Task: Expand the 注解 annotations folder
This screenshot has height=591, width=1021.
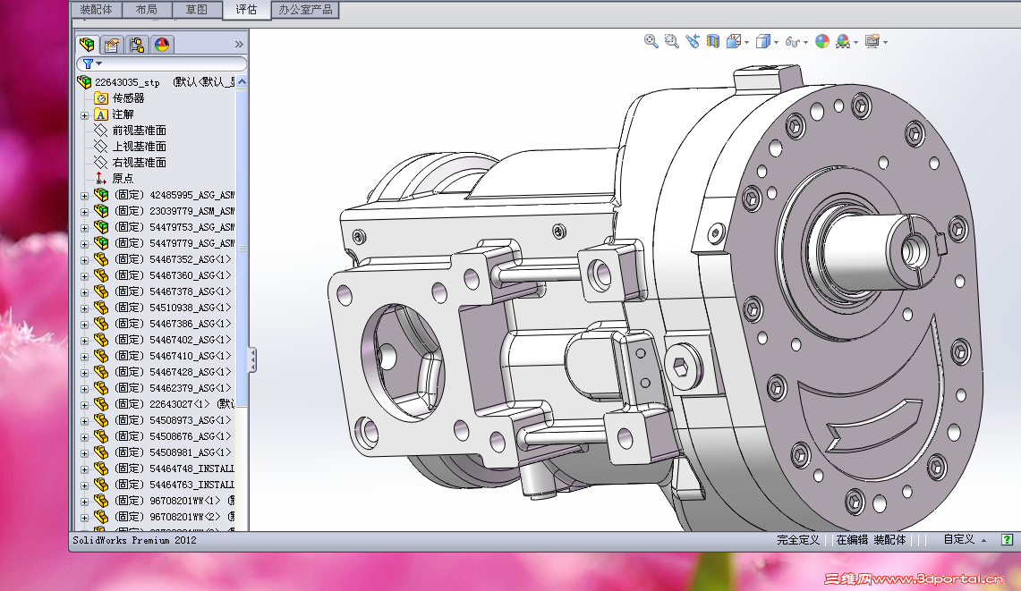Action: [85, 114]
